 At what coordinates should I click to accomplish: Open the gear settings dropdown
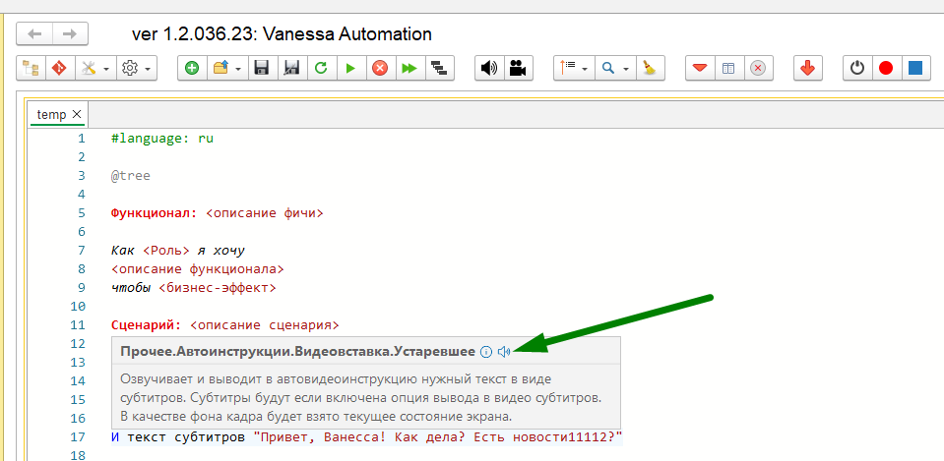coord(137,68)
